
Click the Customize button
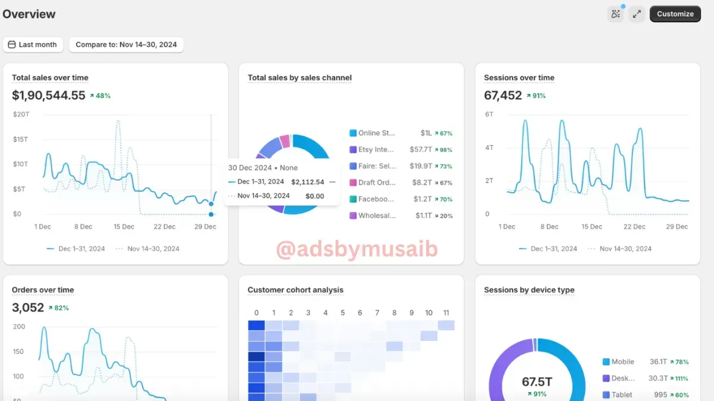[675, 14]
